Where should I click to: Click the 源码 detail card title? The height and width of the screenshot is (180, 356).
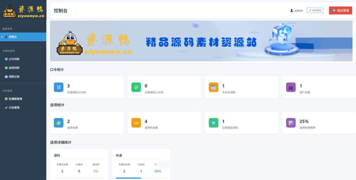pyautogui.click(x=57, y=155)
